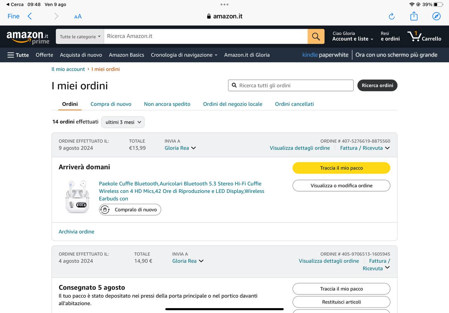This screenshot has height=313, width=449.
Task: Expand the 'ultimi 3 mesi' period dropdown
Action: 123,122
